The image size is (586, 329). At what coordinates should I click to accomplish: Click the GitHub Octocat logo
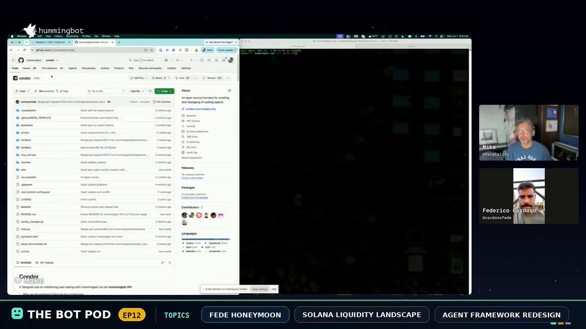[21, 60]
